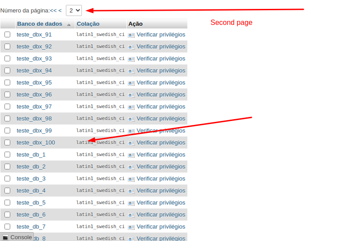
Task: Check the teste_db_3 row checkbox
Action: [7, 178]
